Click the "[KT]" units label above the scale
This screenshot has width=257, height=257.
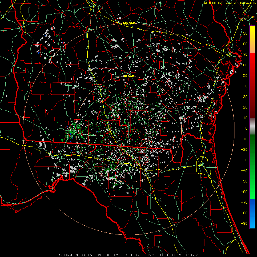point(244,20)
